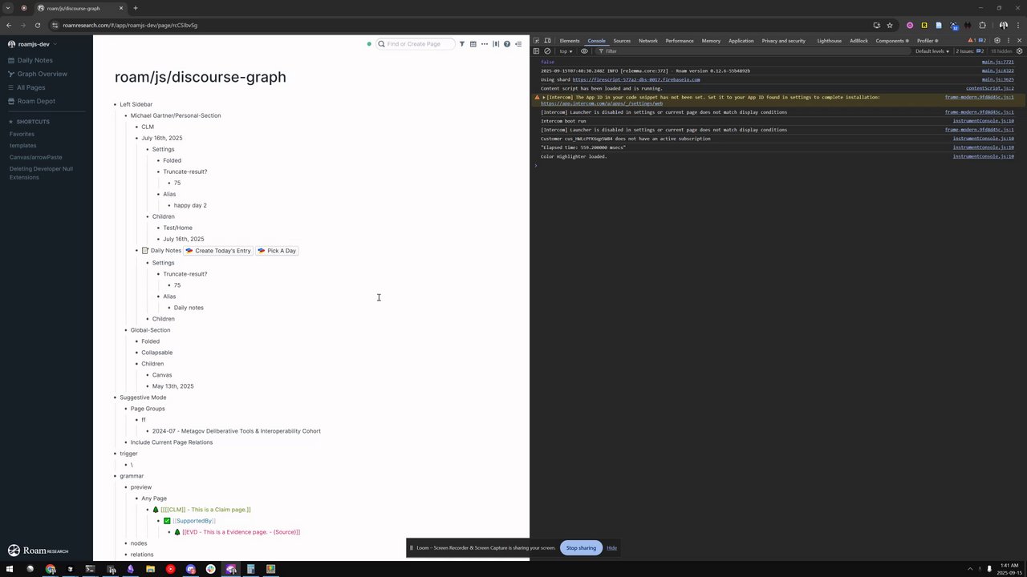The image size is (1027, 577).
Task: Open the app.intercom.com settings link
Action: tap(602, 103)
